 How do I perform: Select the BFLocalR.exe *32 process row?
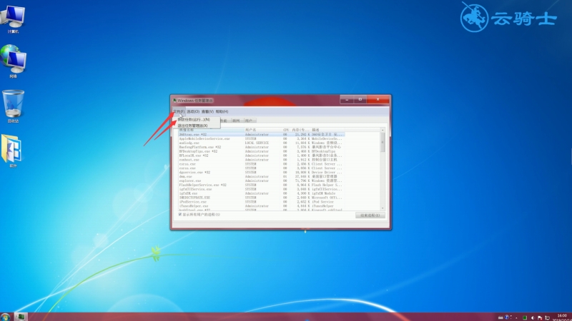point(261,156)
